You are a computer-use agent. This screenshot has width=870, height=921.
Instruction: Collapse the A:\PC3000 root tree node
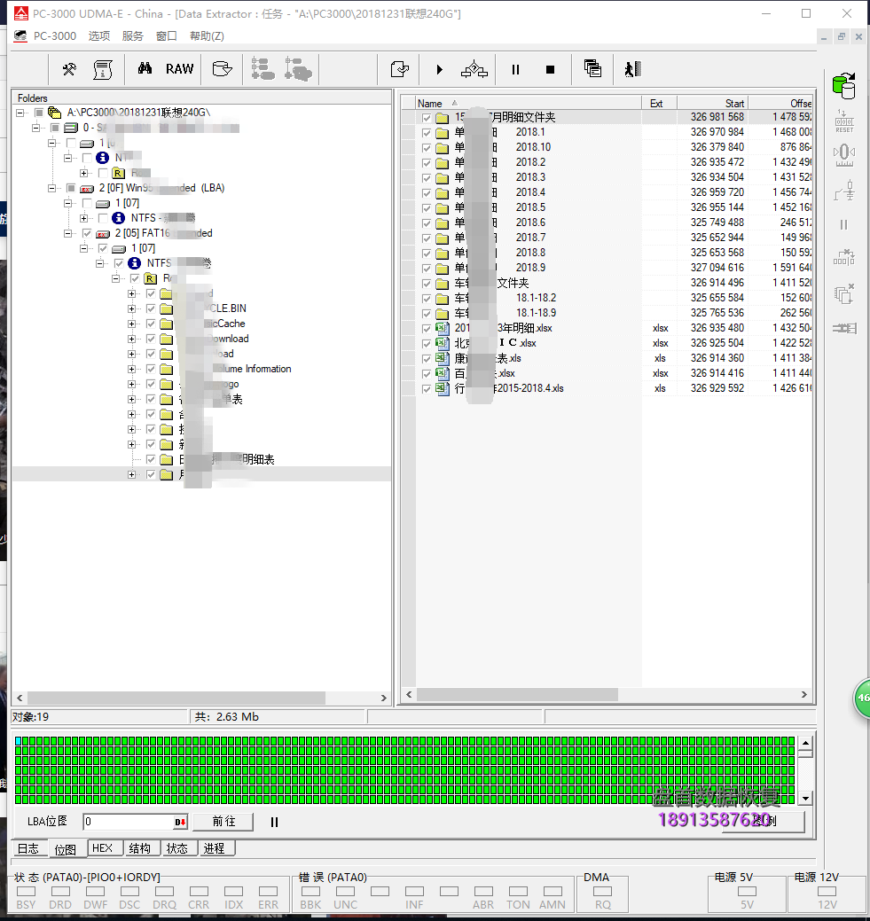coord(20,113)
